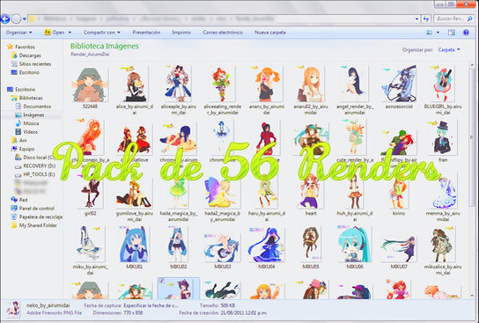Click the Correo electrónico button
Viewport: 479px width, 323px height.
tap(223, 33)
